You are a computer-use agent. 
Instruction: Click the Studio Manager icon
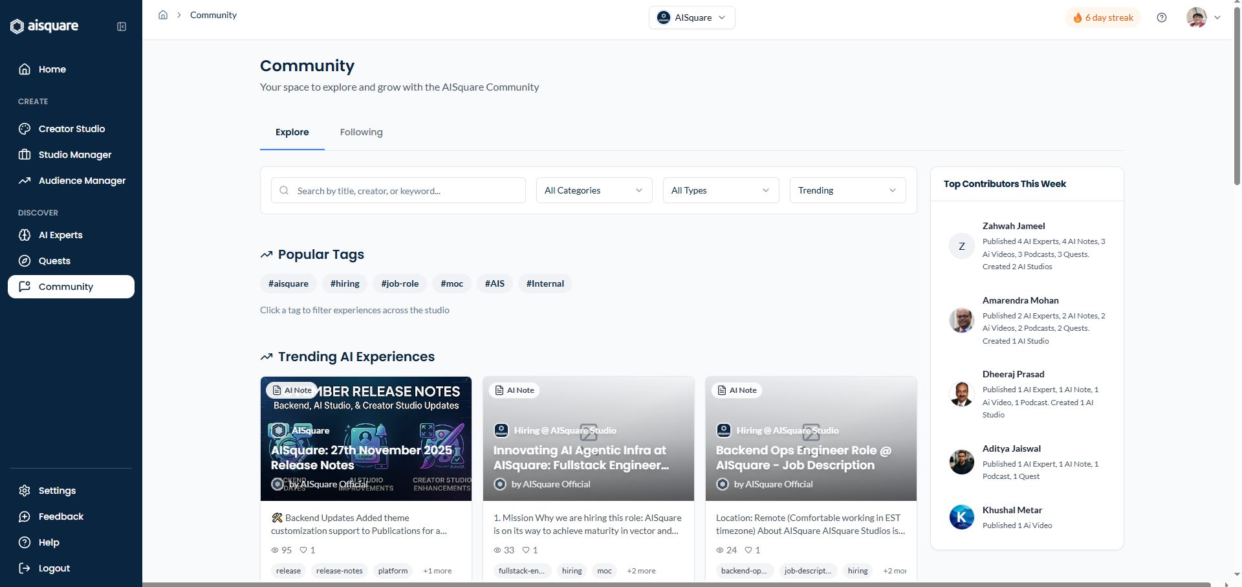(x=25, y=155)
